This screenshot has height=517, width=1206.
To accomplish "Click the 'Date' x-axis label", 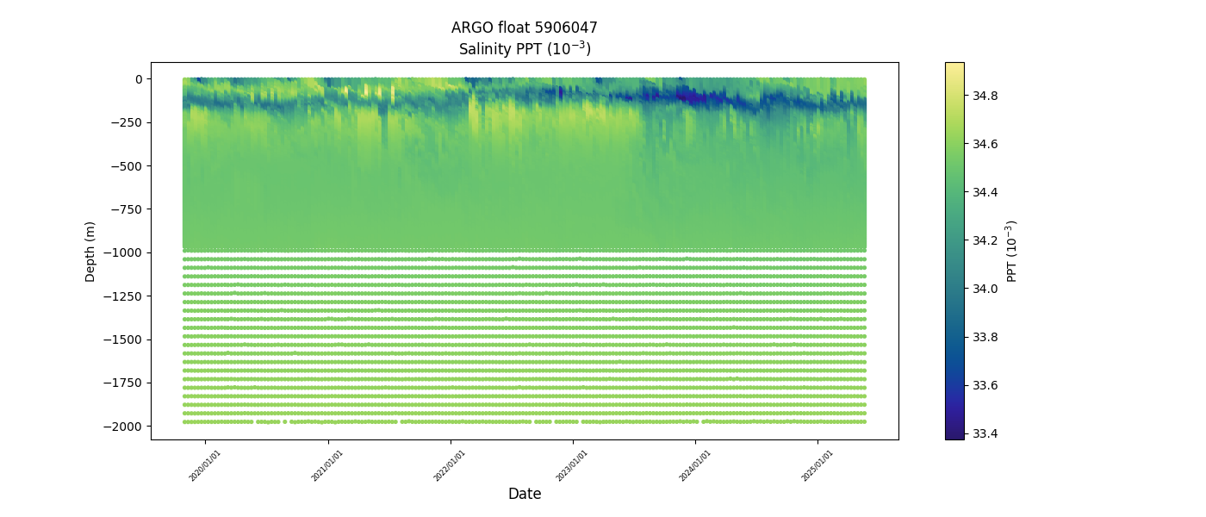I will [x=524, y=494].
